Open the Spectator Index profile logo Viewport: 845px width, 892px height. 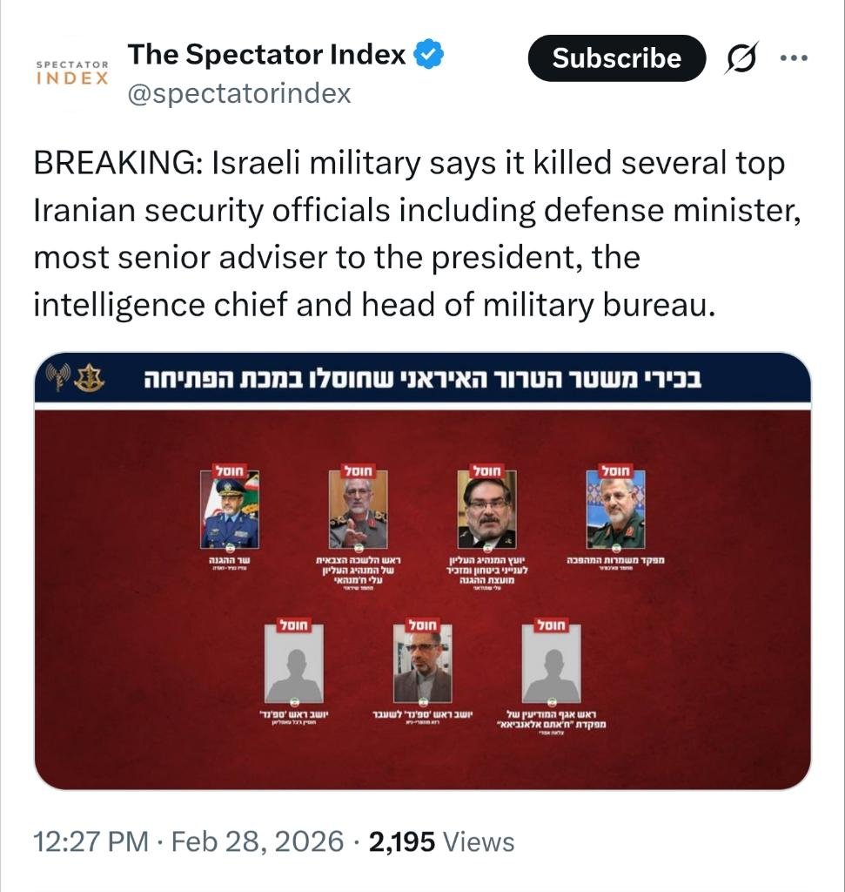tap(71, 73)
